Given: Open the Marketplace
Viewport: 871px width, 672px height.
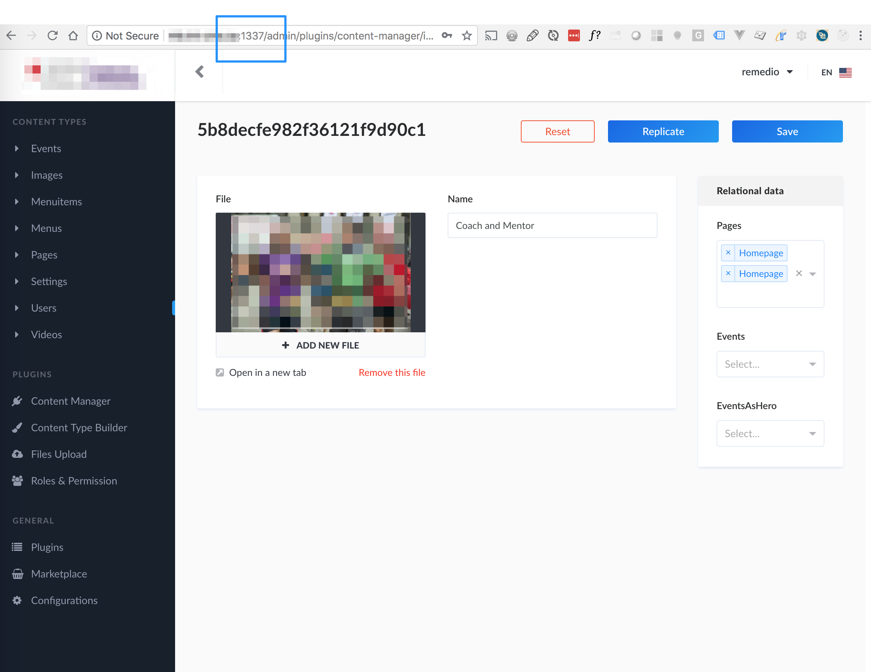Looking at the screenshot, I should pos(59,573).
